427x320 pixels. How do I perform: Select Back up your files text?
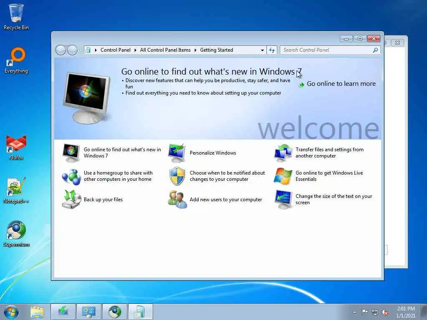point(103,200)
